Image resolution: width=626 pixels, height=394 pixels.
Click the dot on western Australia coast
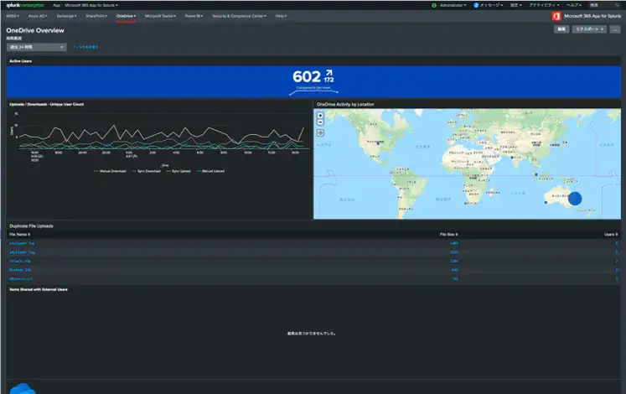tap(546, 202)
